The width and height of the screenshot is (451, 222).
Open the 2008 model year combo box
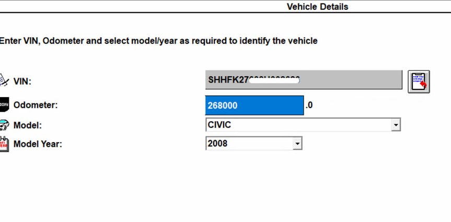tap(253, 143)
